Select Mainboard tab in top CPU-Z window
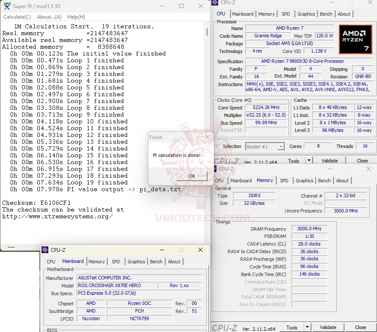Viewport: 377px width, 332px height. pos(243,14)
